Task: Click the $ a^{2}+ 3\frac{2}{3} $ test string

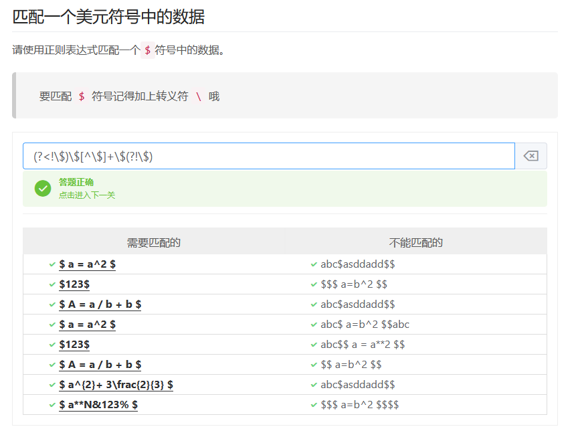Action: coord(116,385)
